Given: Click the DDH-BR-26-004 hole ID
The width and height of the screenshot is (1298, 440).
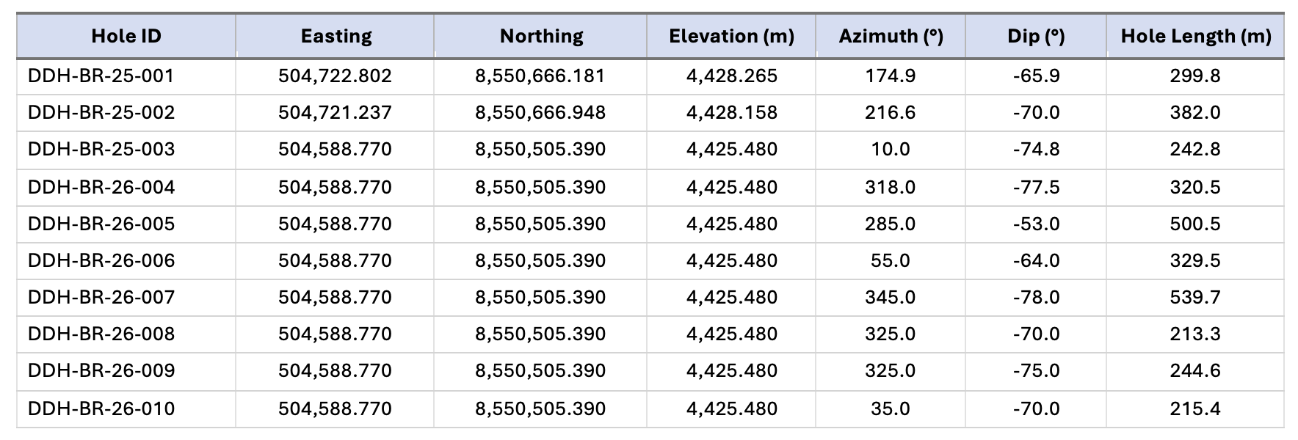Looking at the screenshot, I should 101,187.
